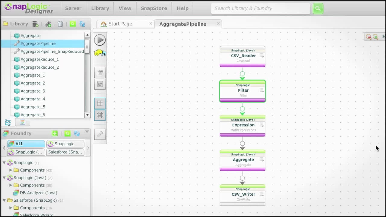The width and height of the screenshot is (386, 217).
Task: Show more Foundry filters with right arrow
Action: tap(88, 148)
